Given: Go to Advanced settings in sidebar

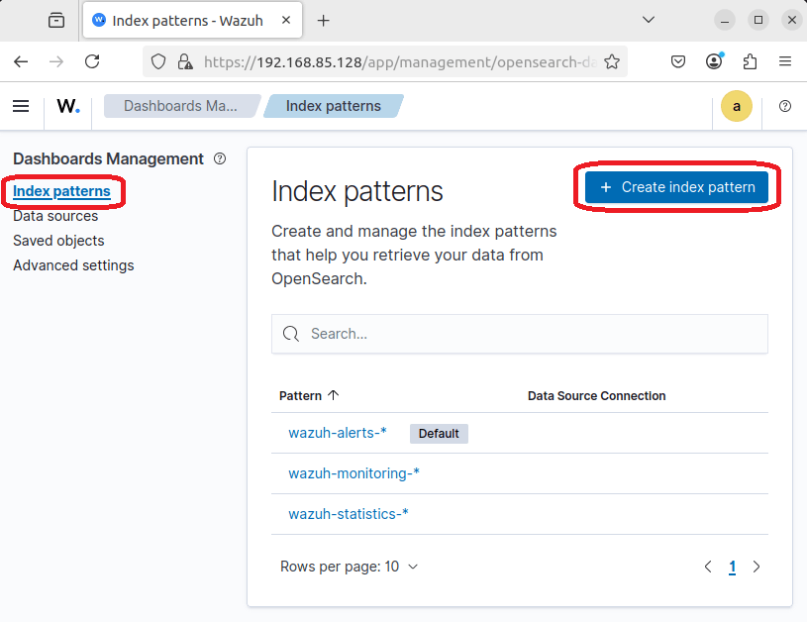Looking at the screenshot, I should click(x=73, y=265).
